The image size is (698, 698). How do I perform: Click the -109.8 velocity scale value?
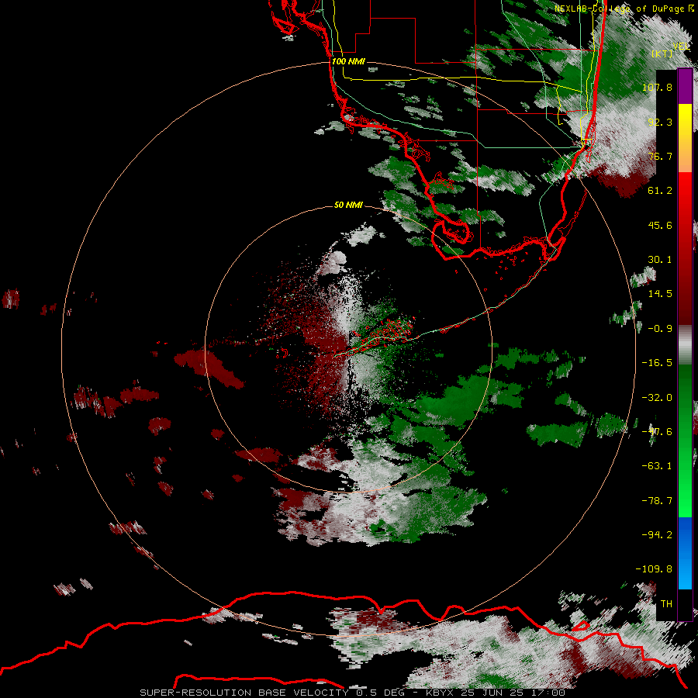tap(655, 569)
